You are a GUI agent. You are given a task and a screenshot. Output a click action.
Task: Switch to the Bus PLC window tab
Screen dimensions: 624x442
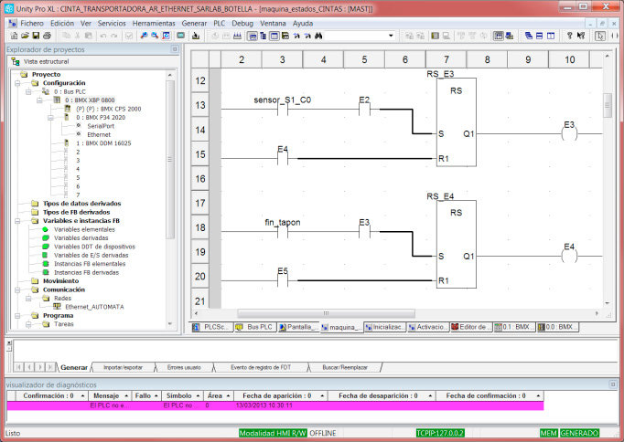pos(255,326)
